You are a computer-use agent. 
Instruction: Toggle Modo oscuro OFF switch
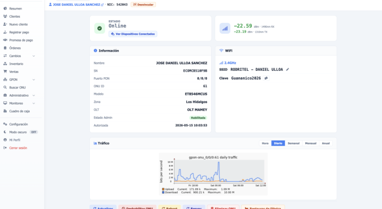click(34, 132)
